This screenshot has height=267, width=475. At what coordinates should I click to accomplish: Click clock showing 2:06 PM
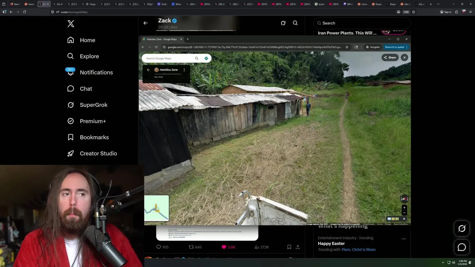click(x=463, y=263)
